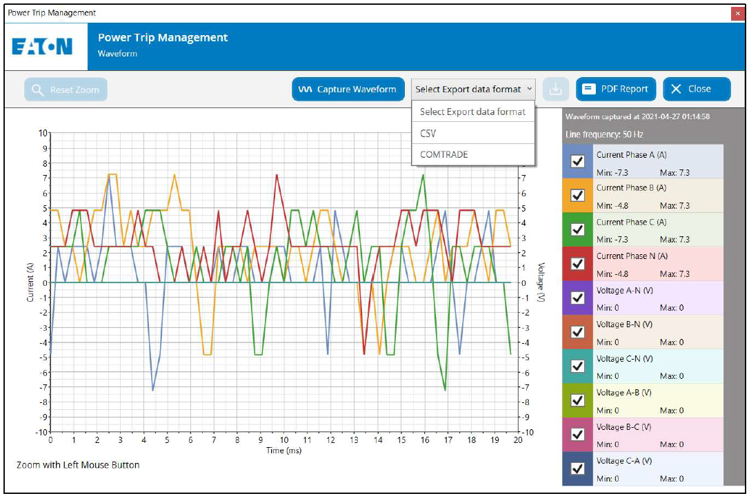
Task: Uncheck Current Phase A checkbox
Action: pos(578,161)
